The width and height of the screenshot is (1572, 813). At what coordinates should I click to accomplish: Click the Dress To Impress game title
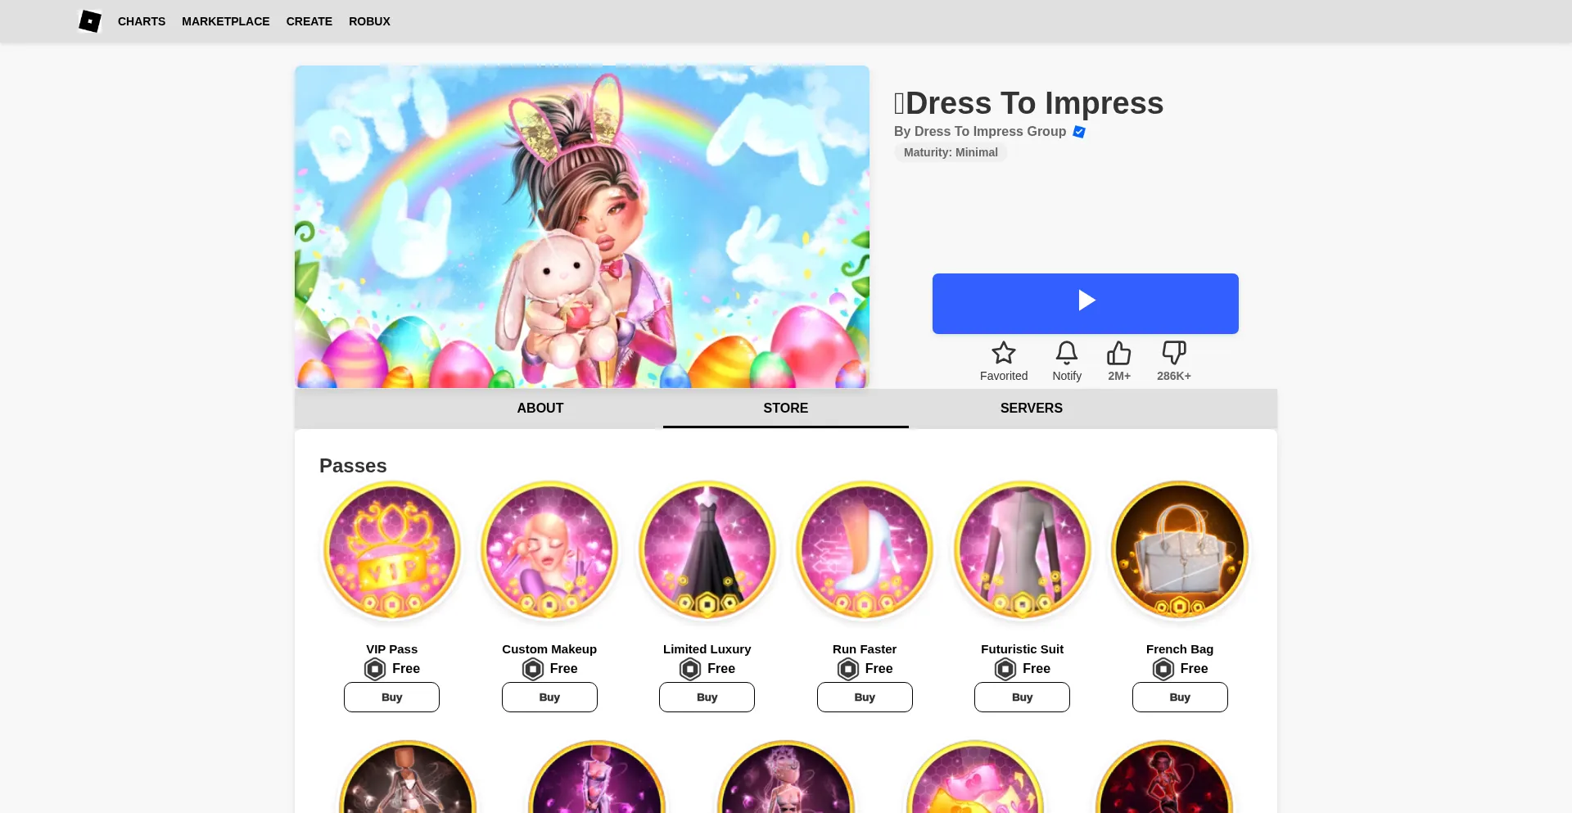click(1029, 103)
